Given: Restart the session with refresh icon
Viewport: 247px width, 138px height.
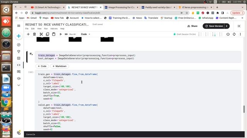Looking at the screenshot, I should click(234, 34).
